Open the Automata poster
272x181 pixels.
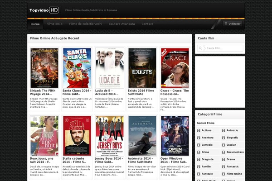142,136
